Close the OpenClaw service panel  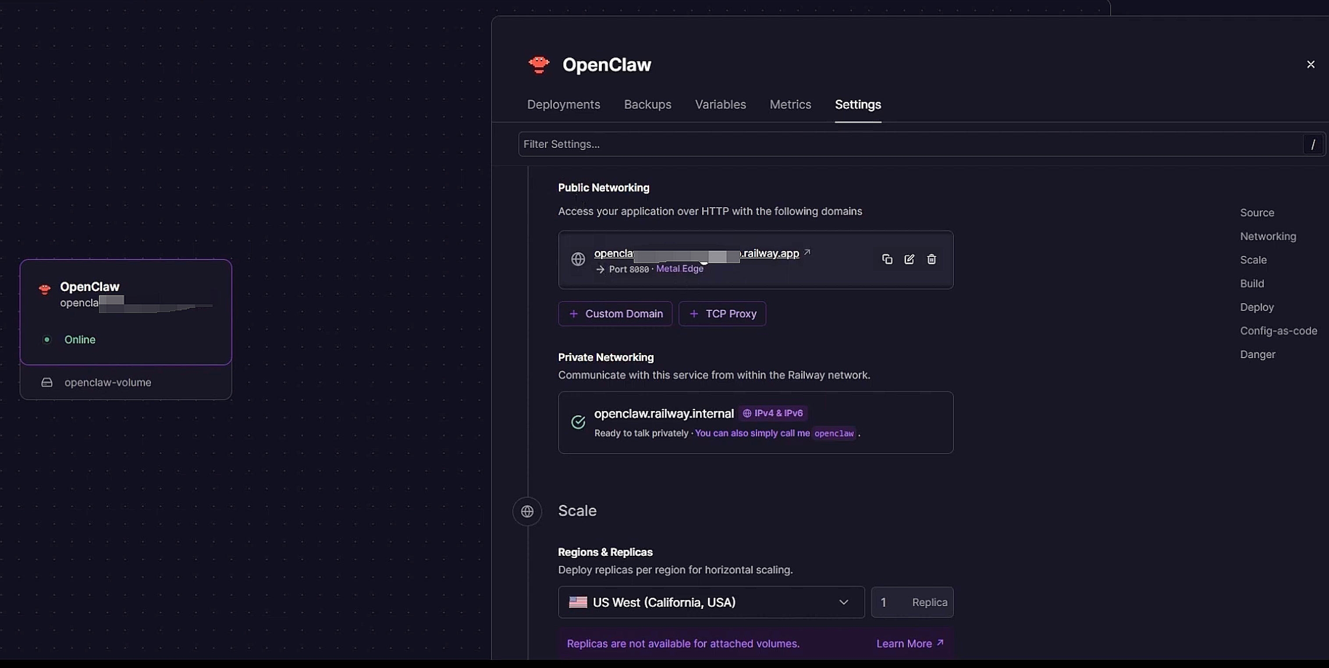pos(1311,64)
